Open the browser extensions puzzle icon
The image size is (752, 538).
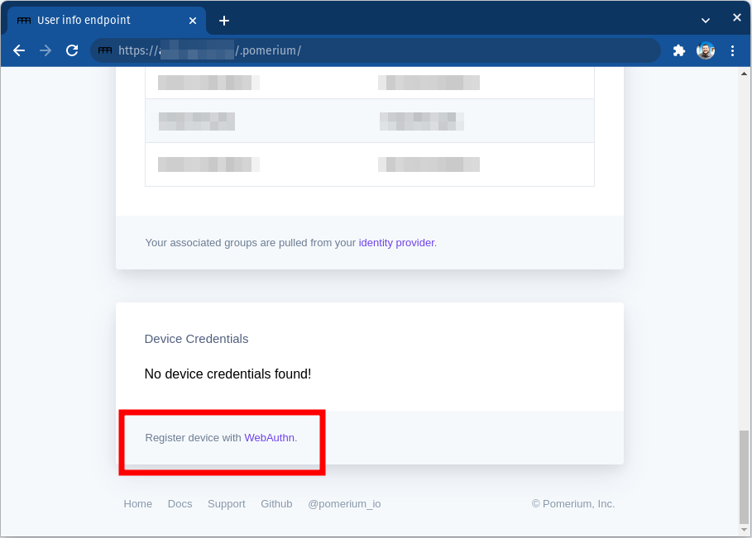tap(678, 50)
